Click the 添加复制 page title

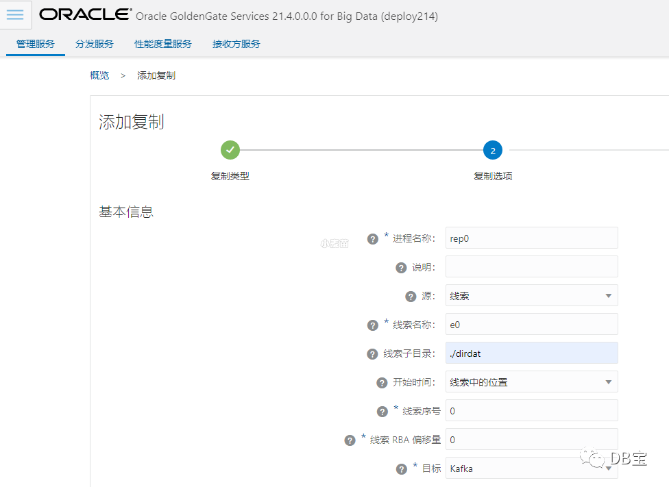(x=132, y=122)
